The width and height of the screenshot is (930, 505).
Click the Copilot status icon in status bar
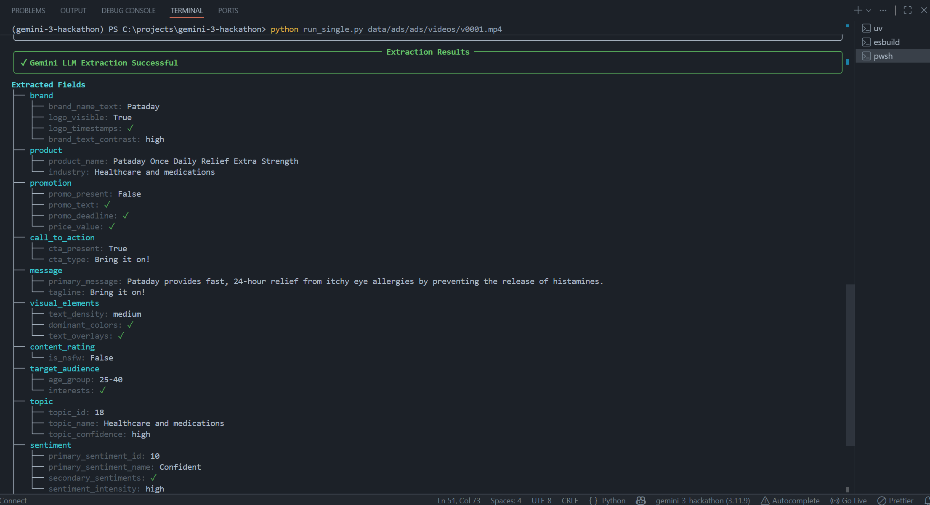[640, 500]
